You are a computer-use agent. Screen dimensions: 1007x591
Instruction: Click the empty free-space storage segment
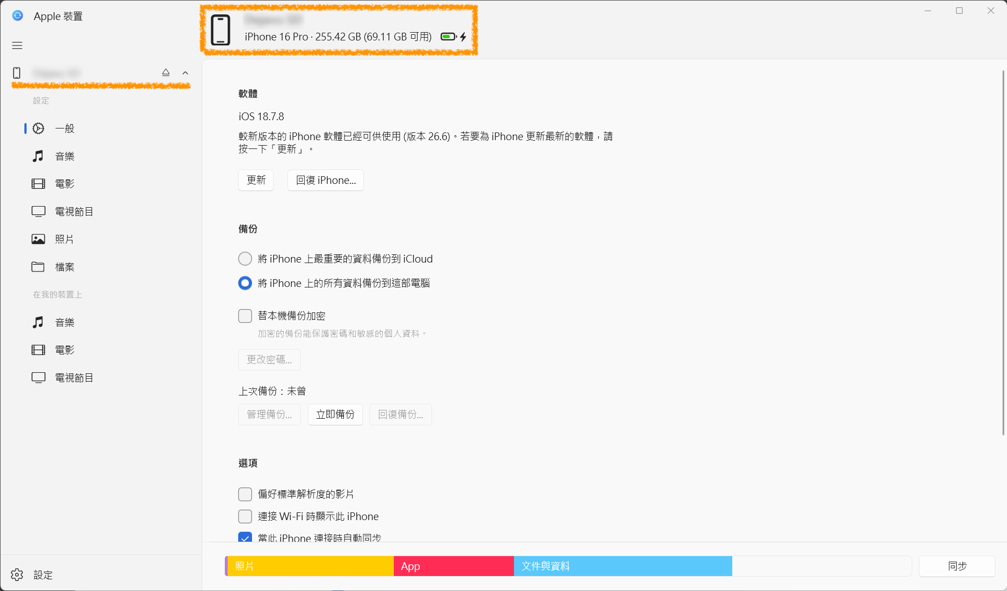coord(822,566)
